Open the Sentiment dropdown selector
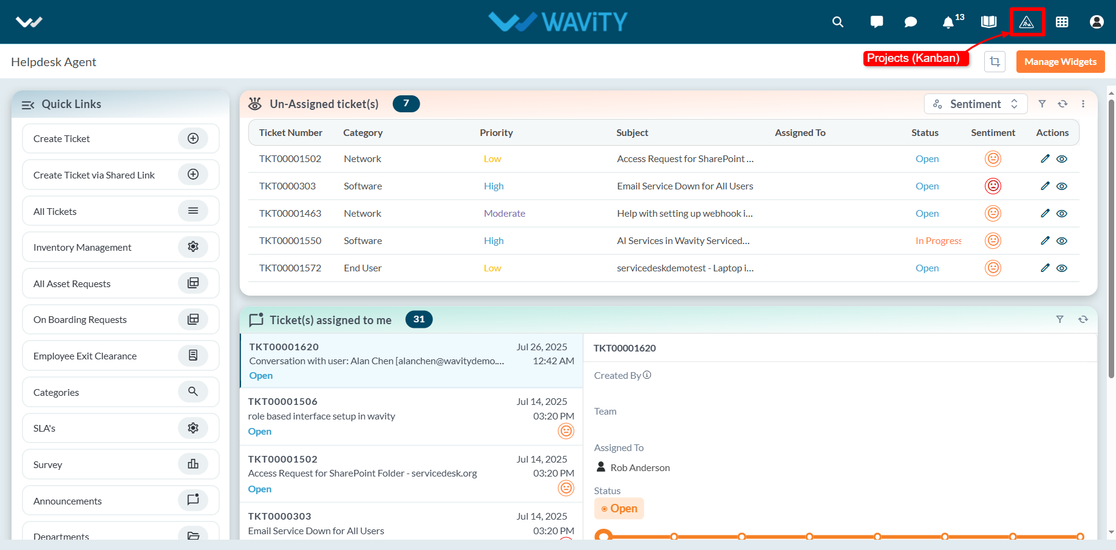The width and height of the screenshot is (1116, 550). pyautogui.click(x=975, y=104)
